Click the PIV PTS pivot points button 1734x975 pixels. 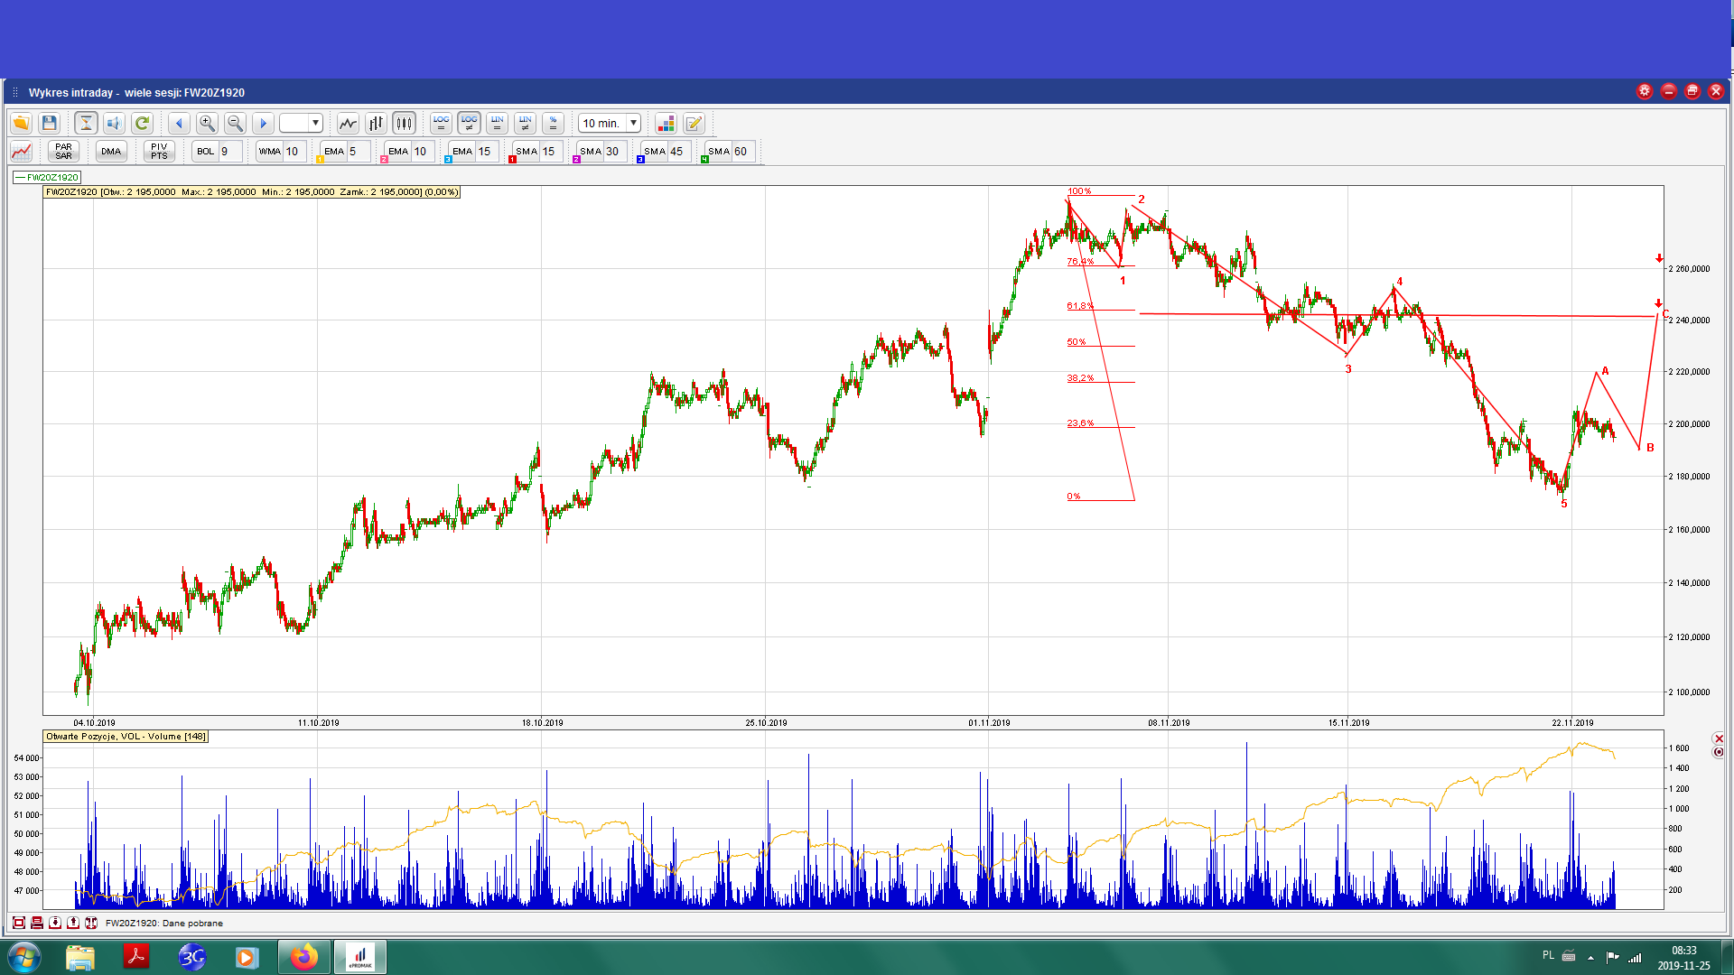159,151
